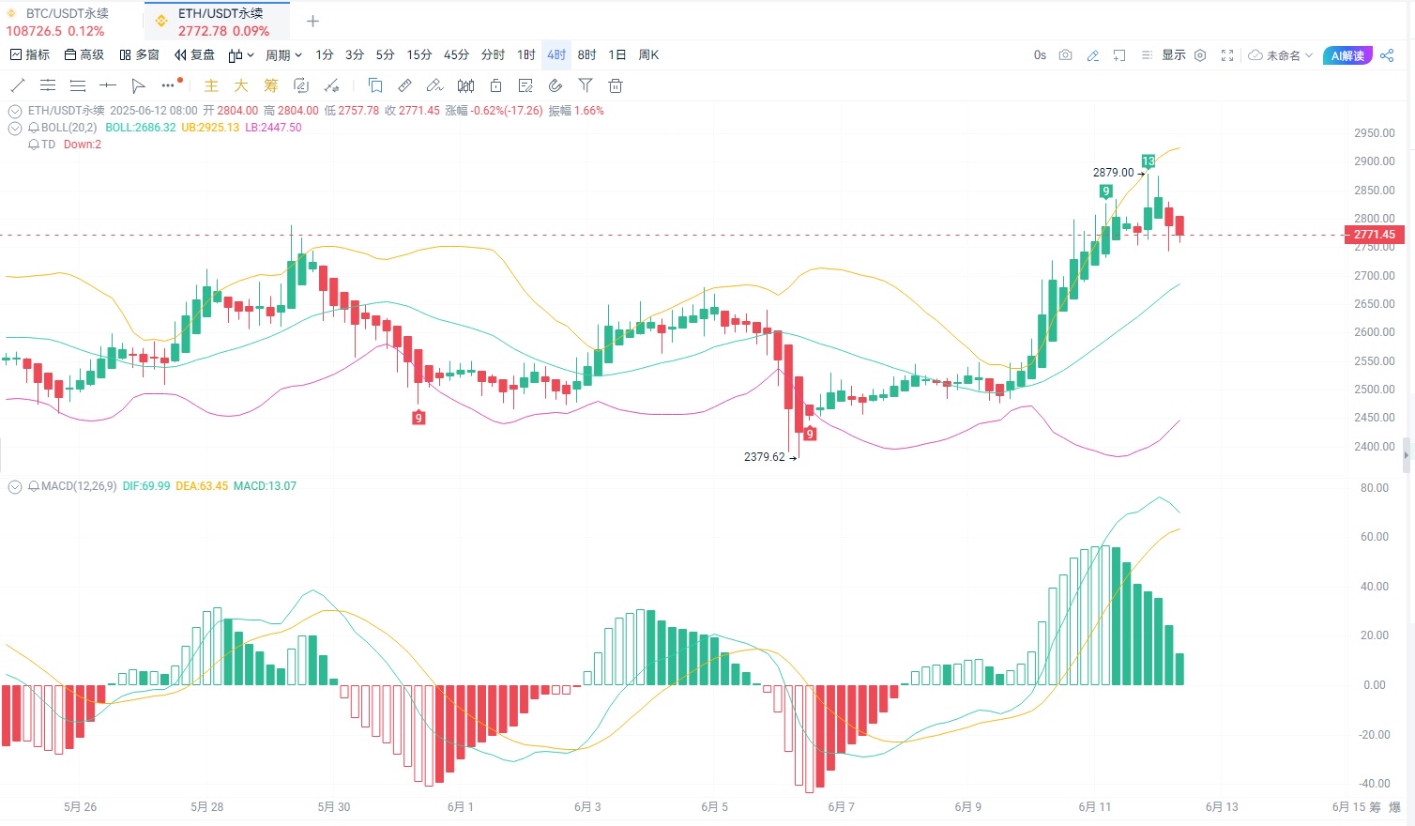This screenshot has height=826, width=1415.
Task: Expand the 周期 period dropdown
Action: coord(283,55)
